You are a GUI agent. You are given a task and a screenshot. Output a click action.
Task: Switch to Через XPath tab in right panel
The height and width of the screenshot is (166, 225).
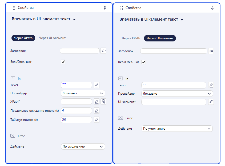click(x=131, y=38)
